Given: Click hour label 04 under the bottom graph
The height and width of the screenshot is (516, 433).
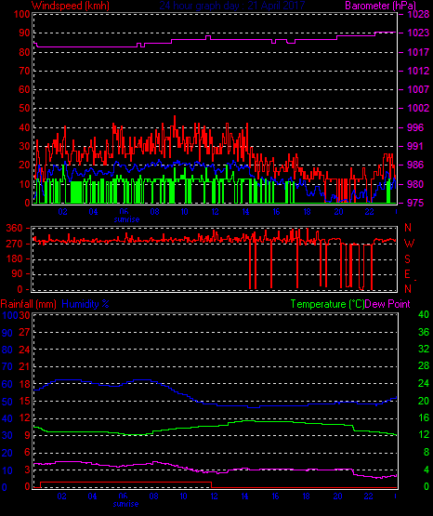Looking at the screenshot, I should [x=92, y=496].
